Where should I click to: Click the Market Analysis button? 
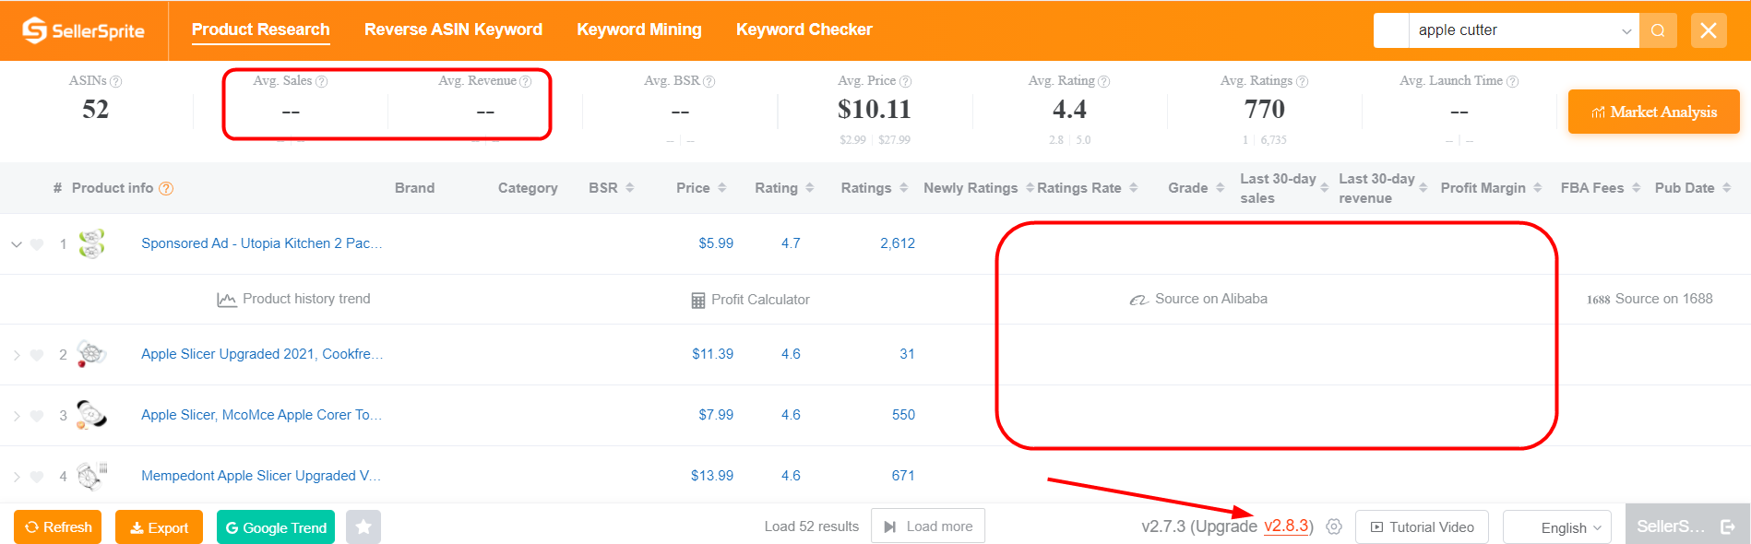pyautogui.click(x=1653, y=112)
